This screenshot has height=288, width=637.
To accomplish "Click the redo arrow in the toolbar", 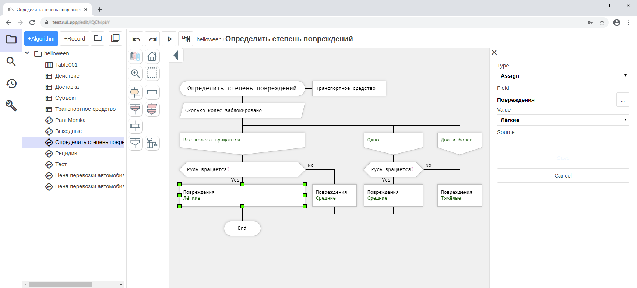I will point(153,39).
